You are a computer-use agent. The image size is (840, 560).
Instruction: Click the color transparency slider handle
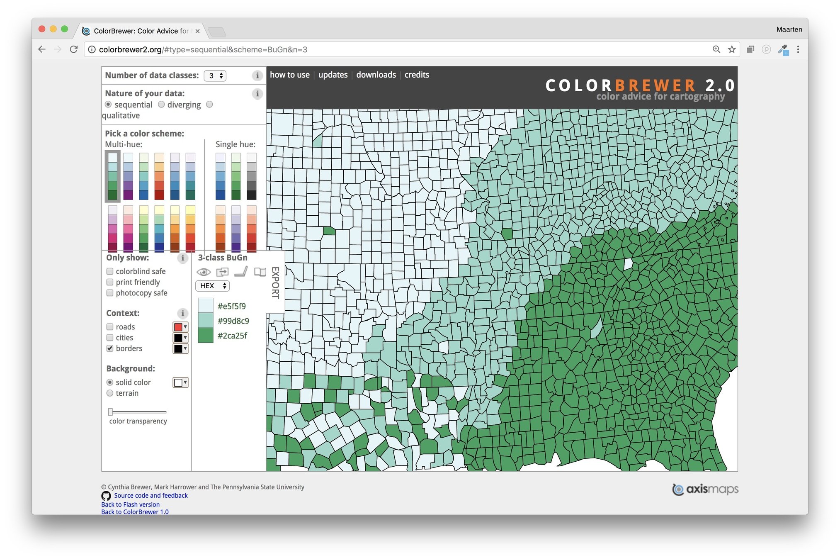click(x=110, y=412)
